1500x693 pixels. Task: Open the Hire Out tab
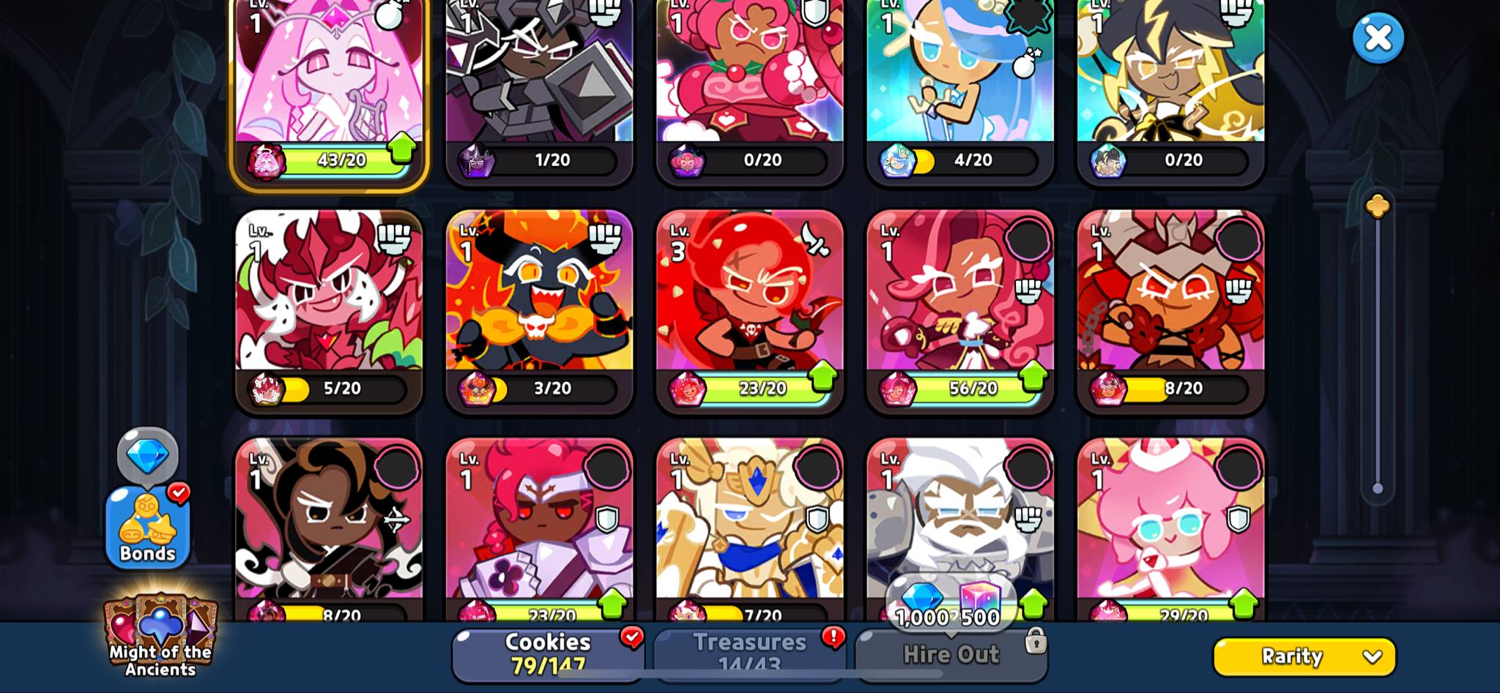pyautogui.click(x=951, y=653)
